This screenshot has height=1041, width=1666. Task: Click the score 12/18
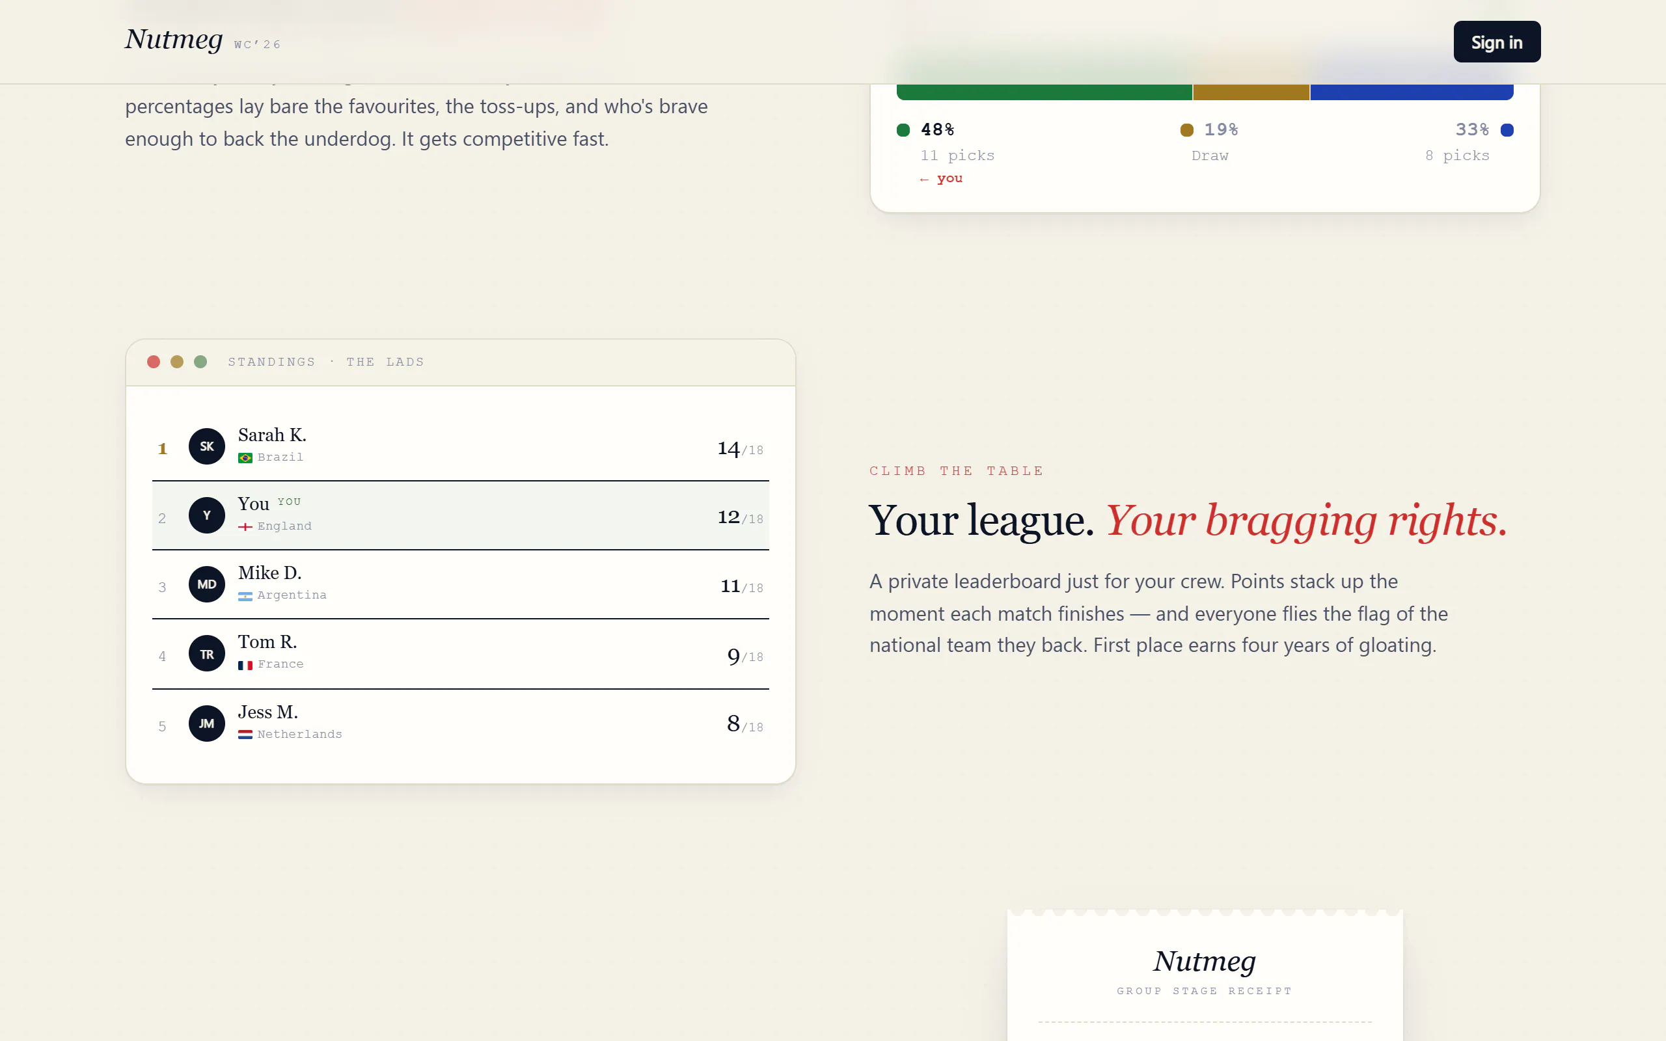tap(740, 517)
